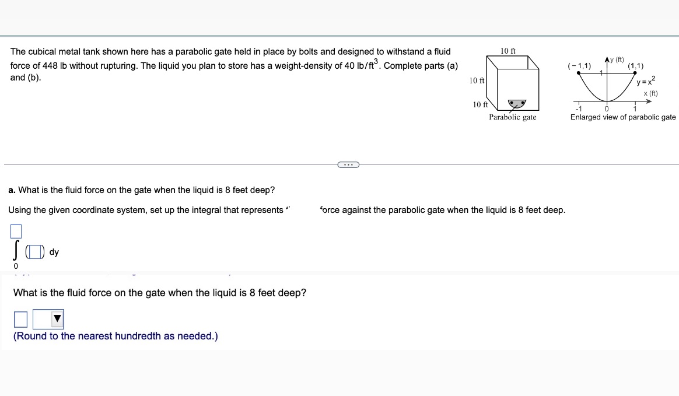Viewport: 679px width, 396px height.
Task: Click the ellipsis expander between question sections
Action: (348, 164)
